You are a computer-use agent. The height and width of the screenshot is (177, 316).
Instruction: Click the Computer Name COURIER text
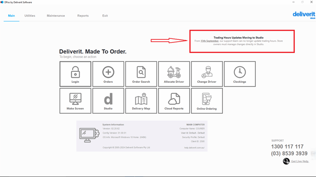[x=192, y=129]
